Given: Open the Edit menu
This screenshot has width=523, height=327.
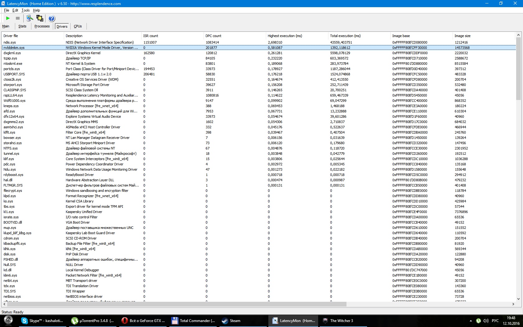Looking at the screenshot, I should (15, 10).
